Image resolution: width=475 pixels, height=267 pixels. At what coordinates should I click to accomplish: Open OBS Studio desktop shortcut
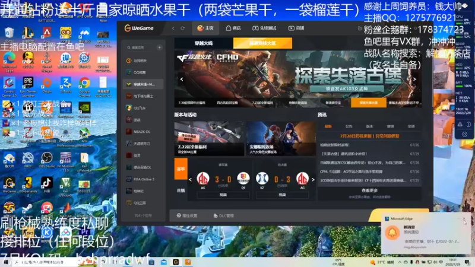[47, 160]
